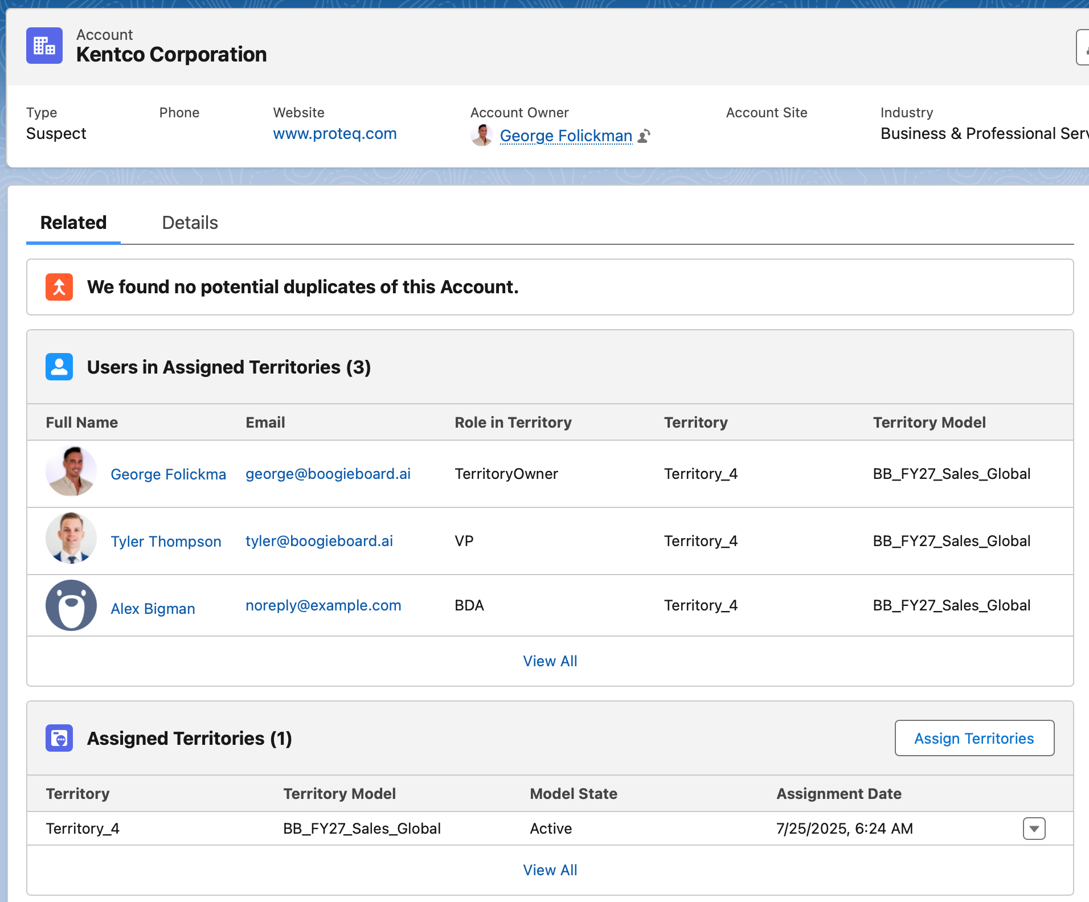
Task: Click the Assigned Territories panel icon
Action: click(x=59, y=738)
